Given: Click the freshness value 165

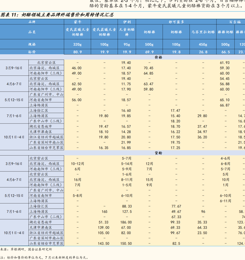Looking at the screenshot, I should pyautogui.click(x=104, y=212).
